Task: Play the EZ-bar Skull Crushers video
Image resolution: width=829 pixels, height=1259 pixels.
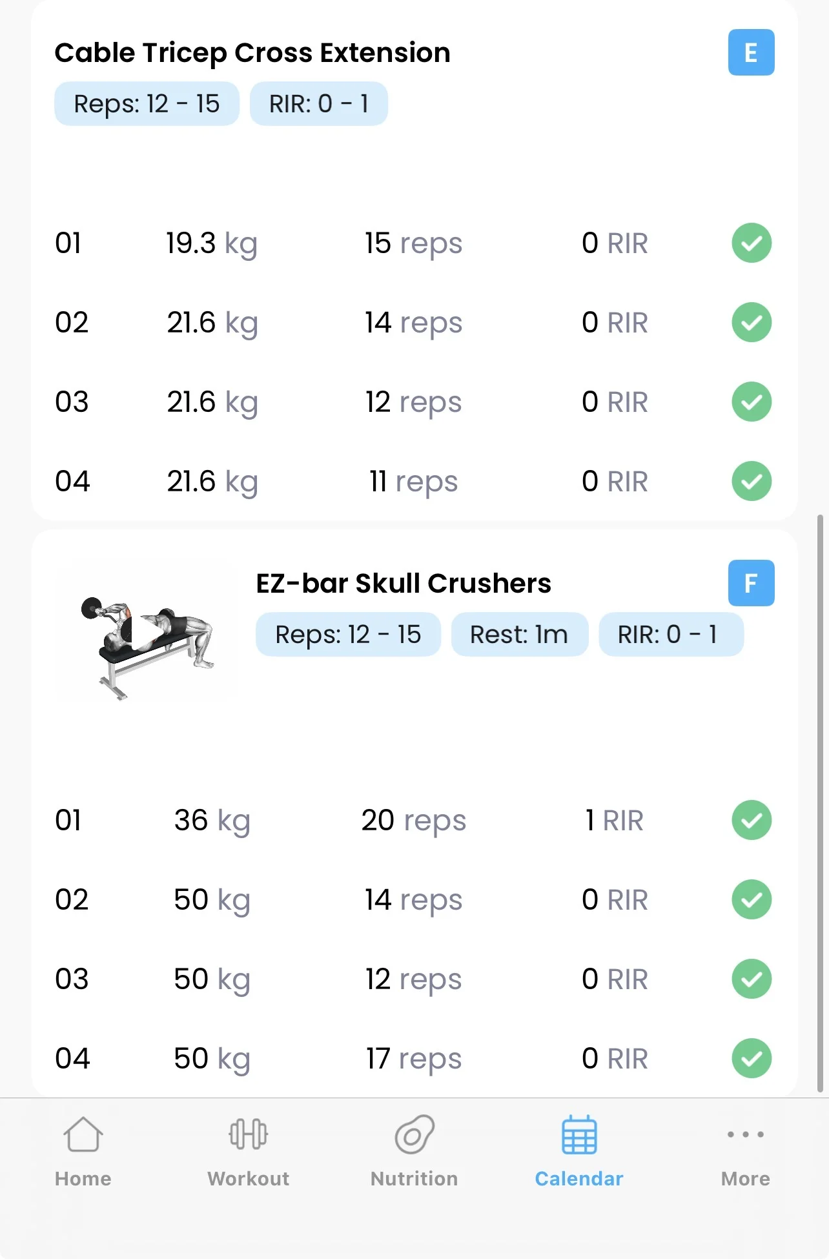Action: tap(147, 631)
